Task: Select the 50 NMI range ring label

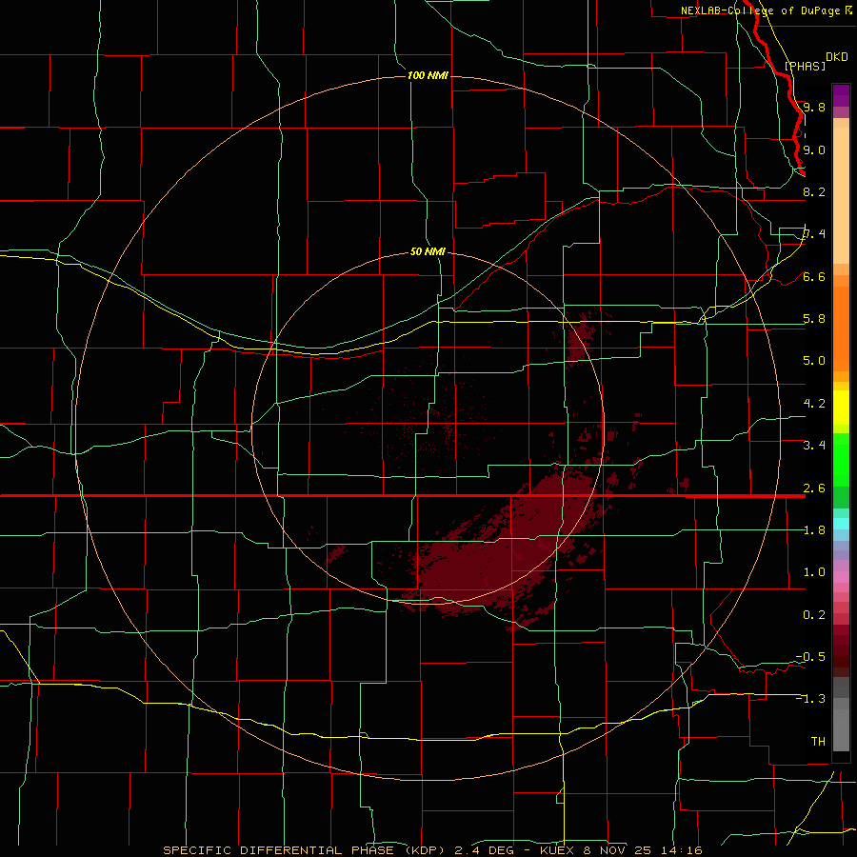Action: pyautogui.click(x=428, y=251)
